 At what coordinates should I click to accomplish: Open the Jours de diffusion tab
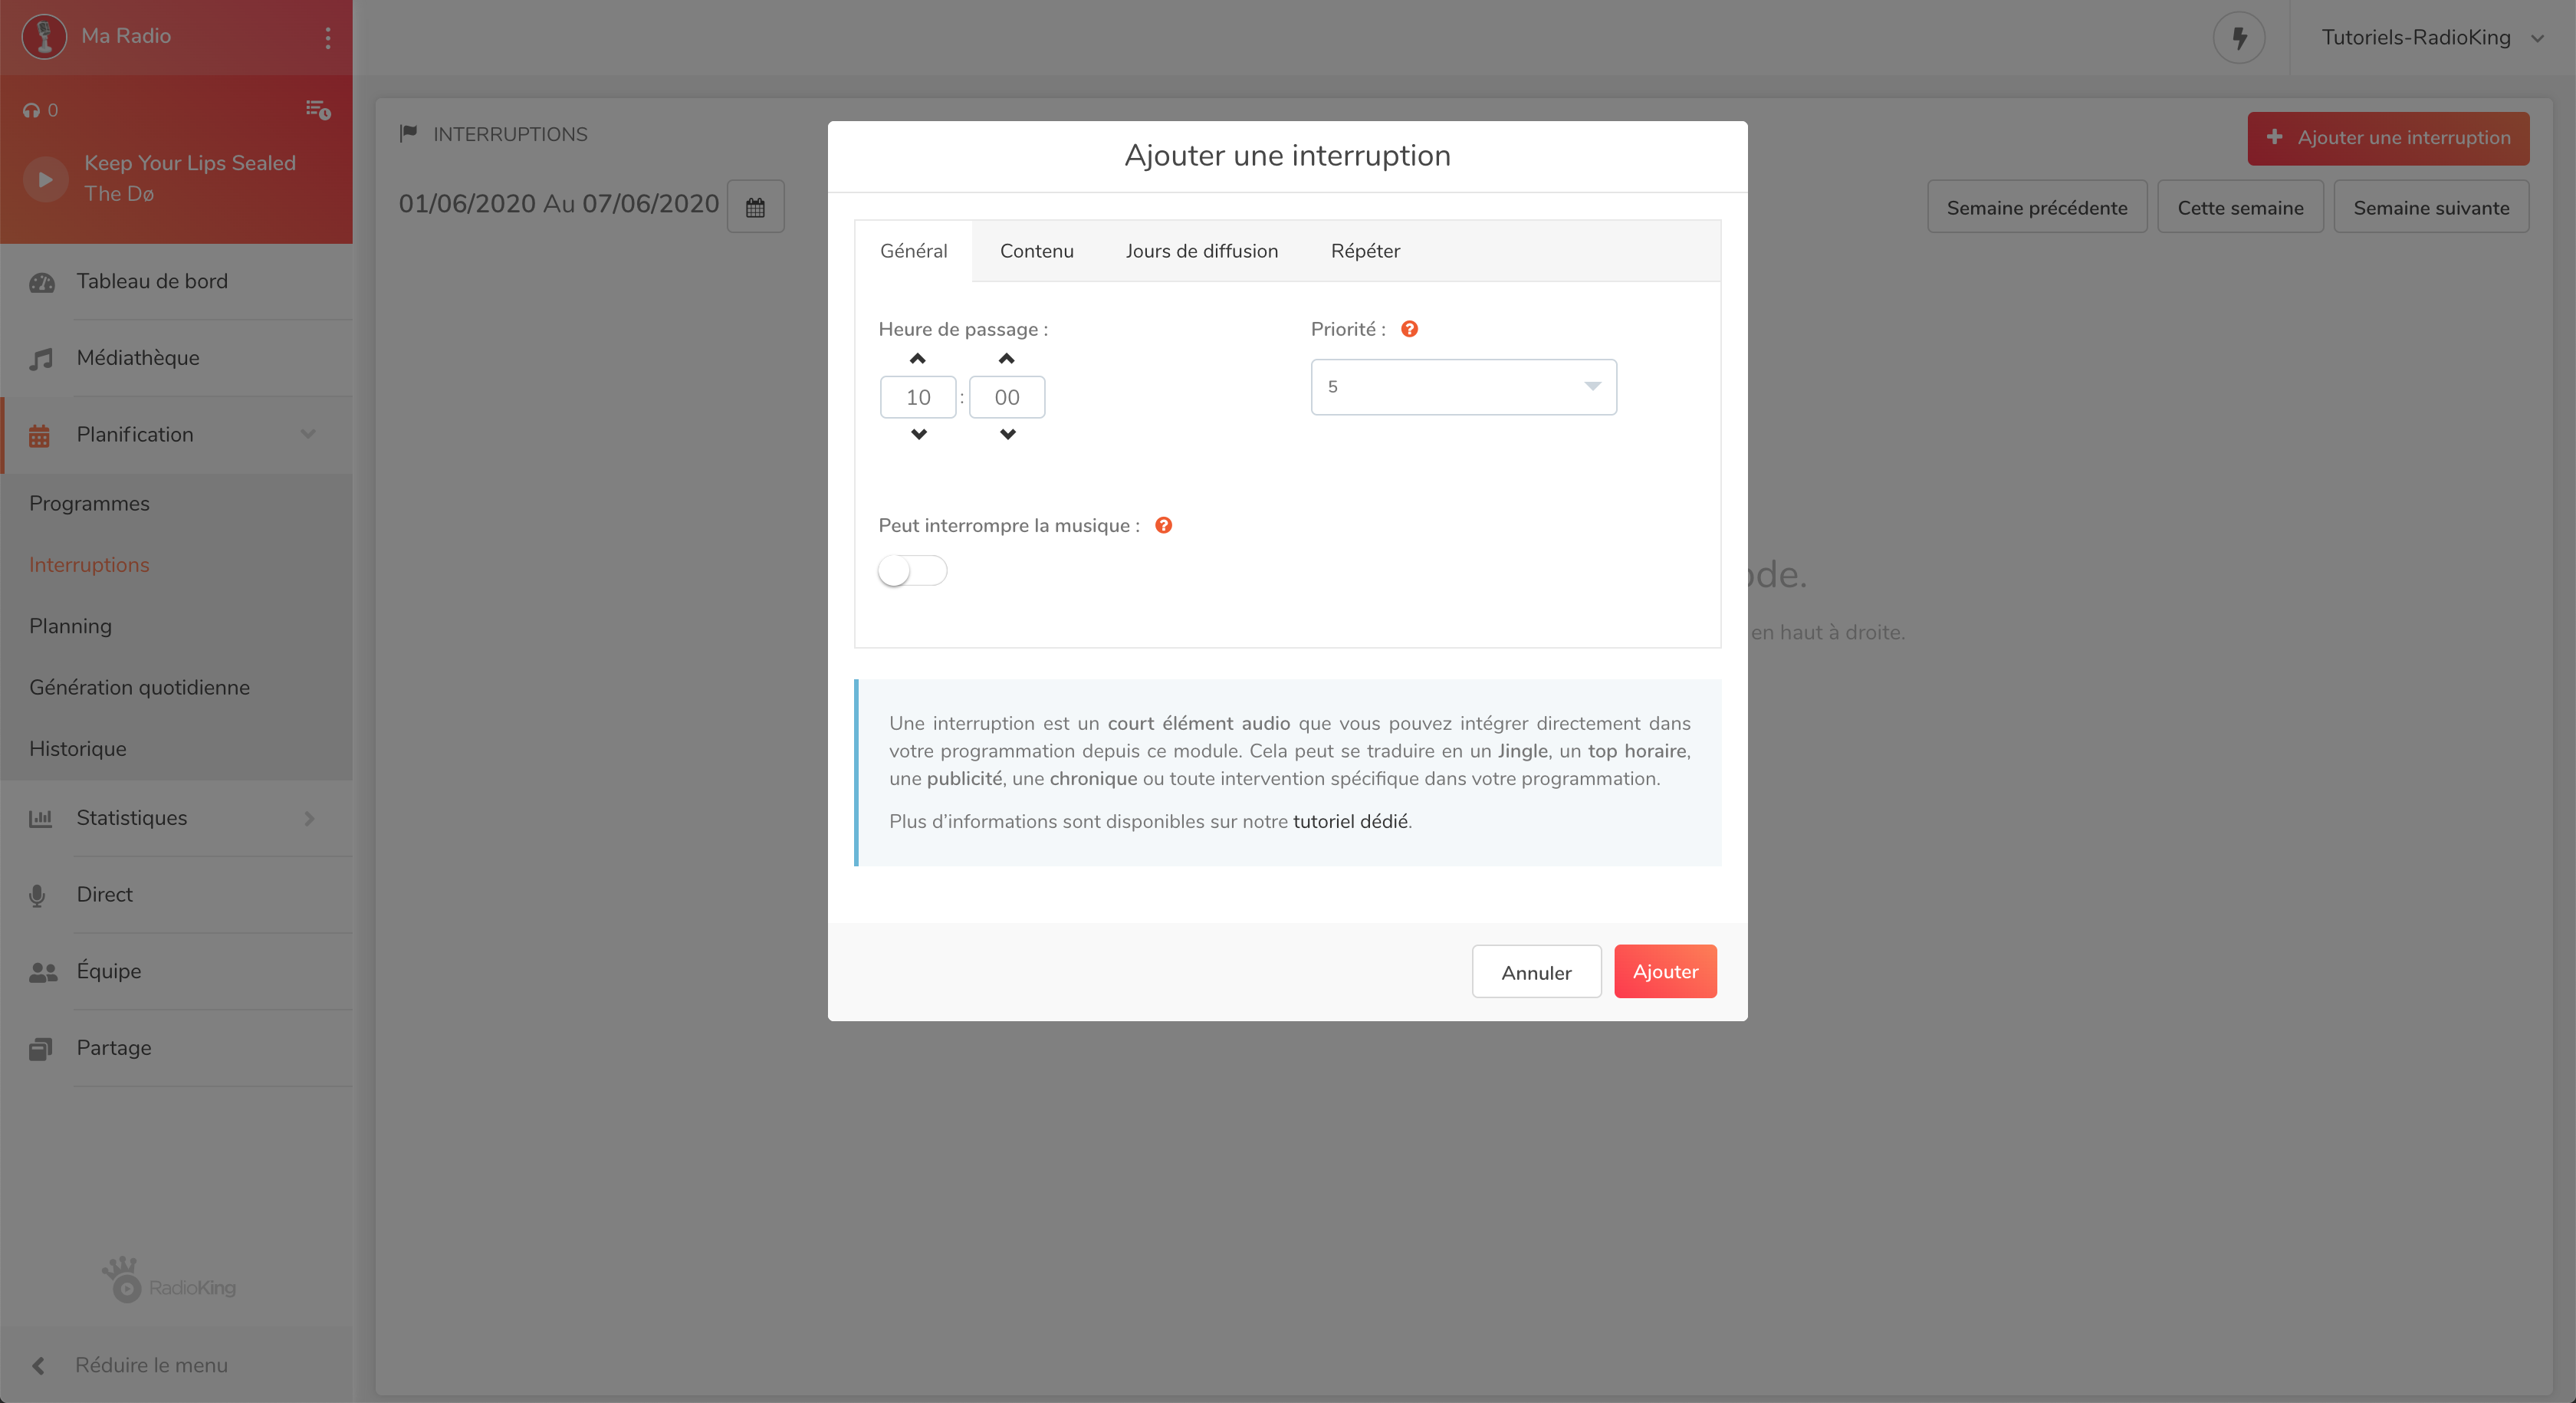click(1201, 251)
